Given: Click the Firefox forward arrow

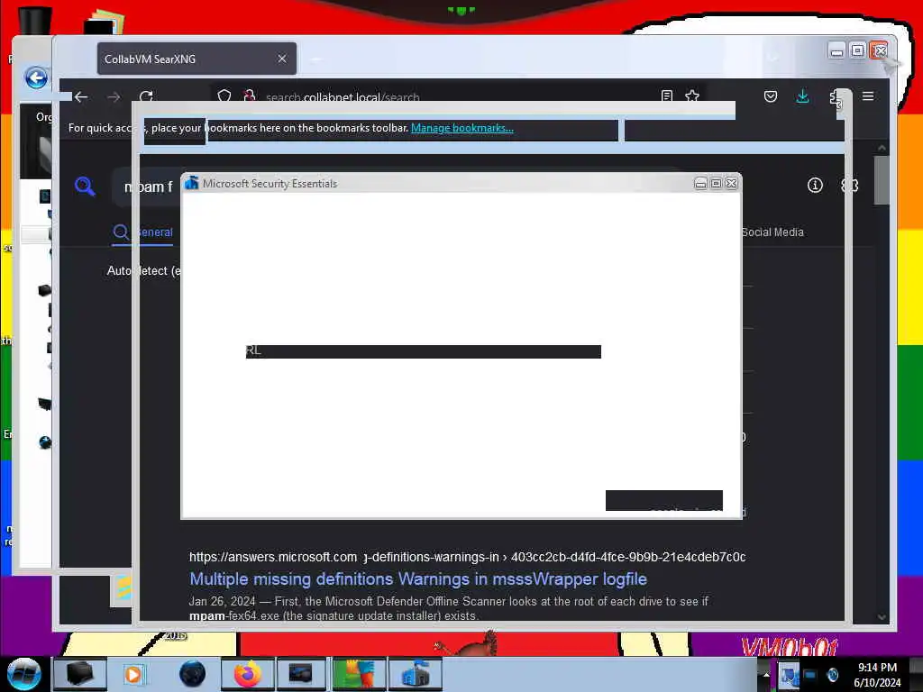Looking at the screenshot, I should [x=114, y=97].
